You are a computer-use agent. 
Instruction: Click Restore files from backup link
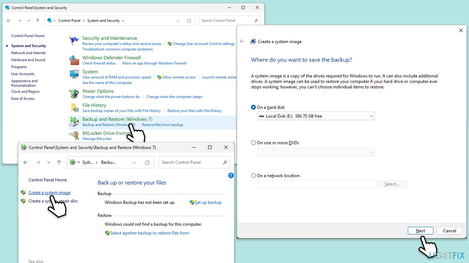point(162,125)
